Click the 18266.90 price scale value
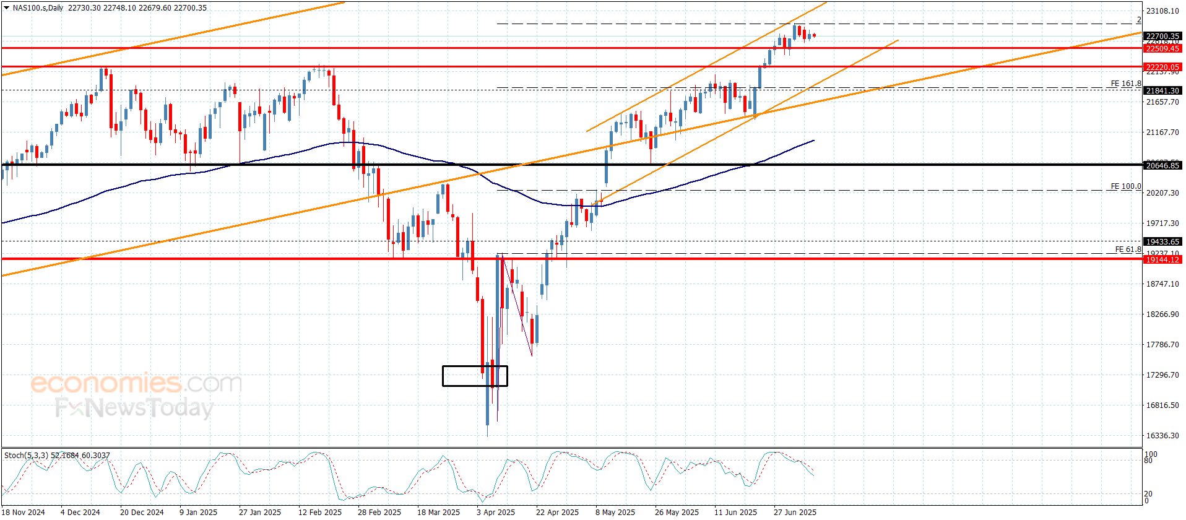Image resolution: width=1186 pixels, height=520 pixels. 1162,314
